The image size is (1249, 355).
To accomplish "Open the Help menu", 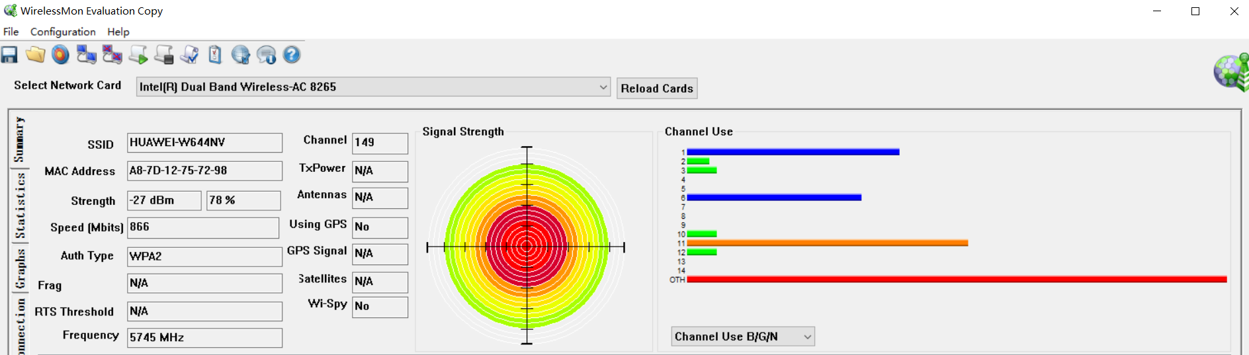I will [x=118, y=32].
